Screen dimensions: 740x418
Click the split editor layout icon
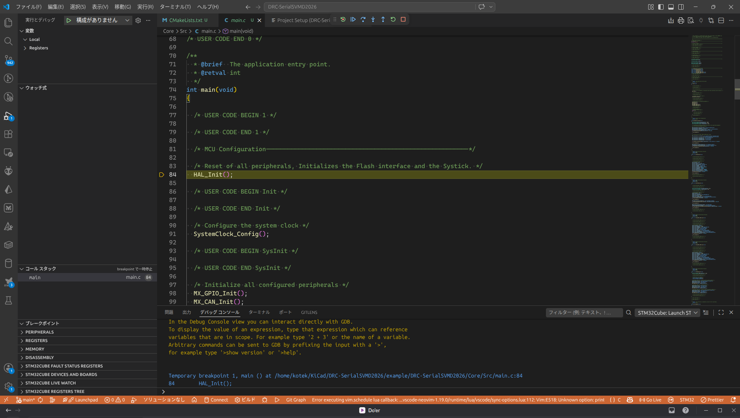[x=721, y=20]
